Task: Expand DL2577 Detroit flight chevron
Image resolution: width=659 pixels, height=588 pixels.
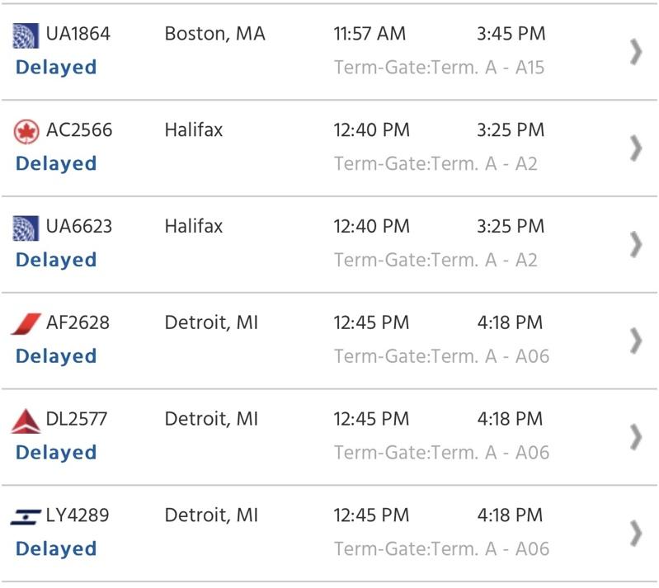Action: point(636,437)
